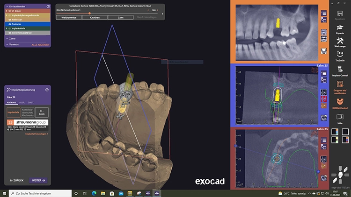Click the WEITER button
The image size is (351, 197).
coord(38,180)
